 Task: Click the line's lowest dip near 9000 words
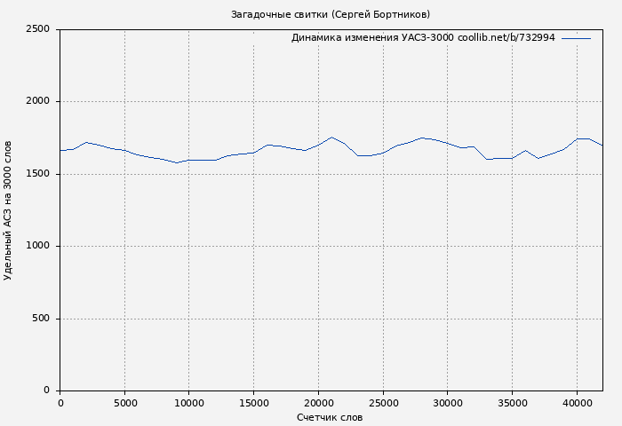(176, 162)
